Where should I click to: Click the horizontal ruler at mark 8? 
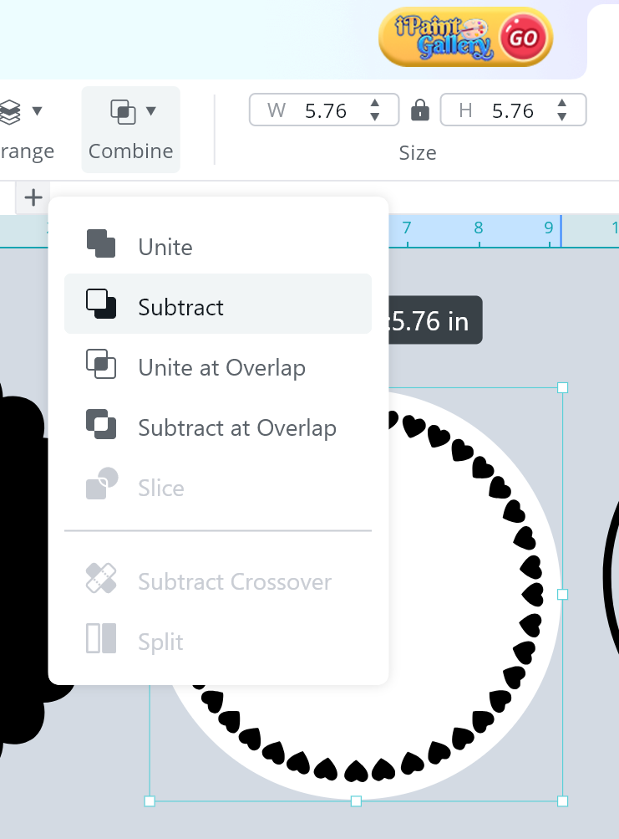coord(478,232)
